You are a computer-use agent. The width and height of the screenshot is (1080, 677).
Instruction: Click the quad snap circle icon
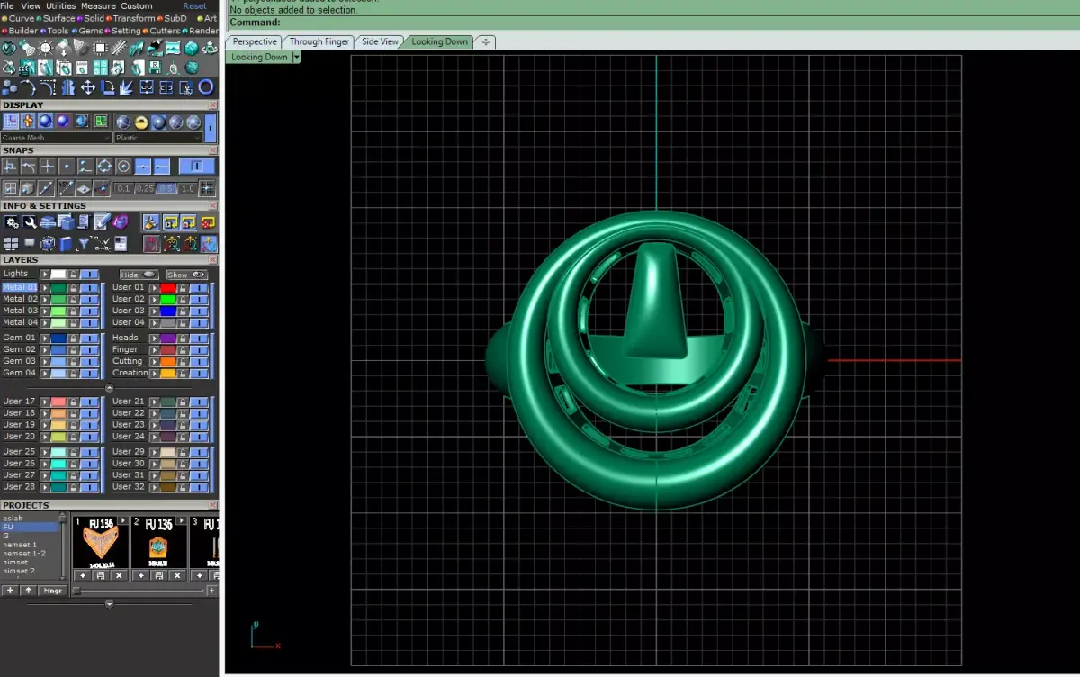[104, 167]
